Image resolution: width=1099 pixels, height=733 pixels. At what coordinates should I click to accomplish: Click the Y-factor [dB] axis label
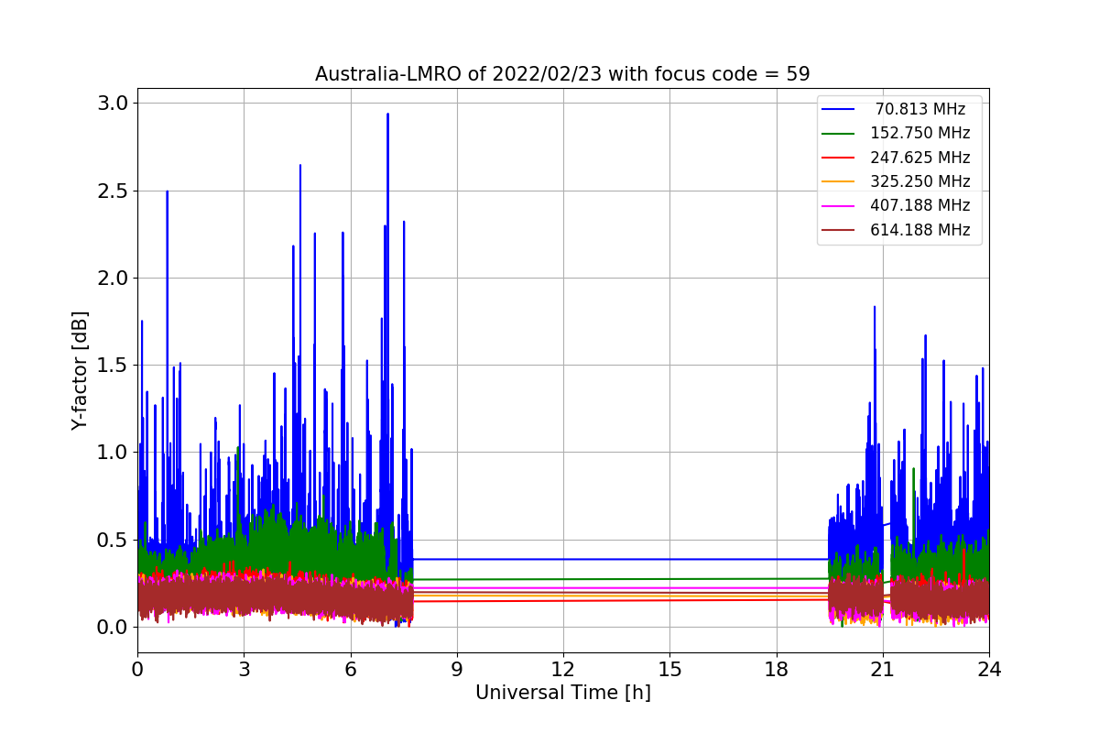81,370
